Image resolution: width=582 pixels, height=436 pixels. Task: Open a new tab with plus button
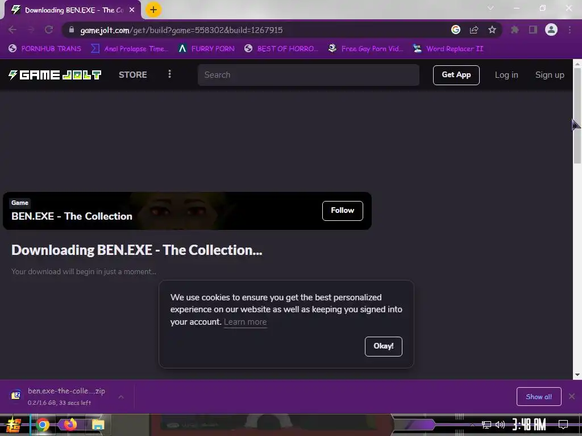coord(153,10)
